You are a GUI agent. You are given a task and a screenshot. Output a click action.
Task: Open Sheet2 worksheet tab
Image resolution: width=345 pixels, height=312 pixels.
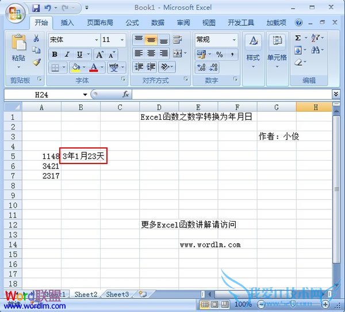[86, 294]
